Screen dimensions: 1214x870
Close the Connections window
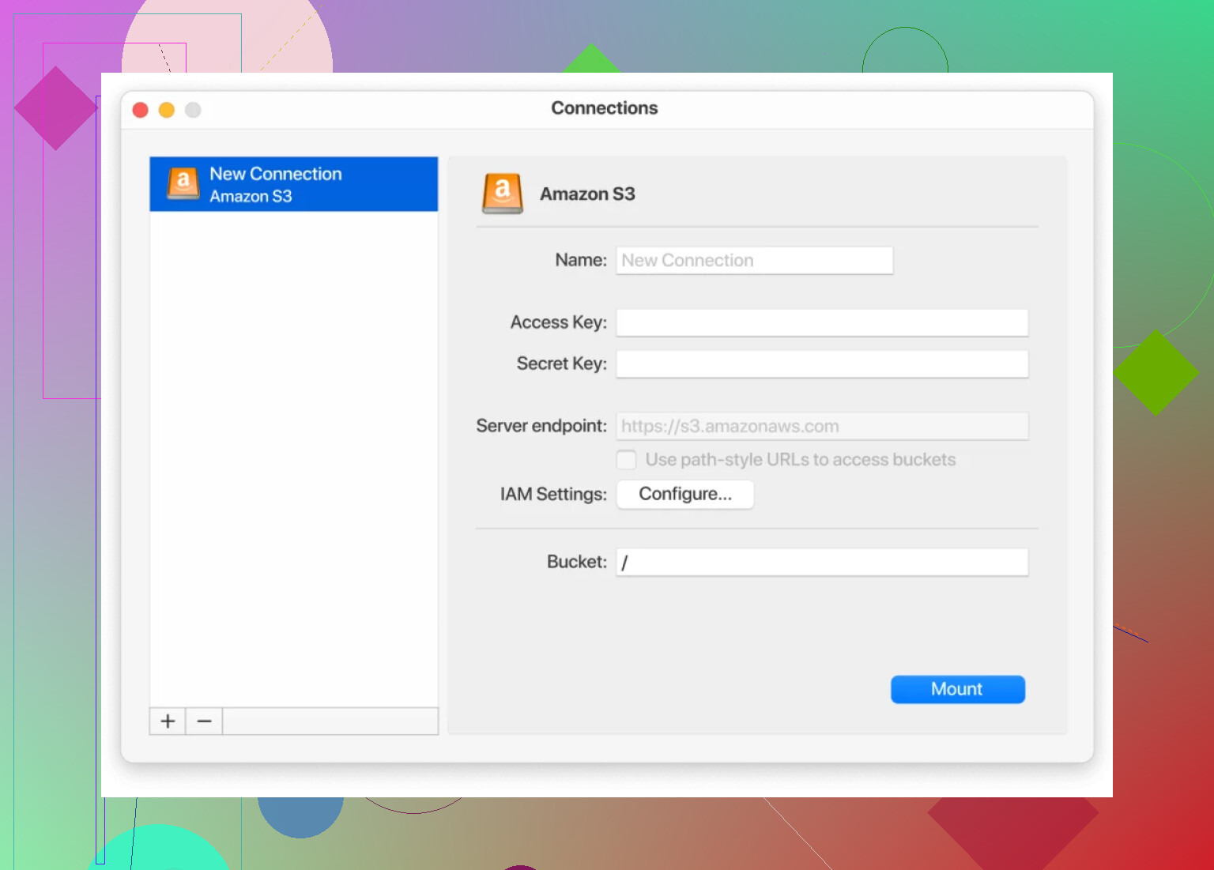tap(141, 110)
